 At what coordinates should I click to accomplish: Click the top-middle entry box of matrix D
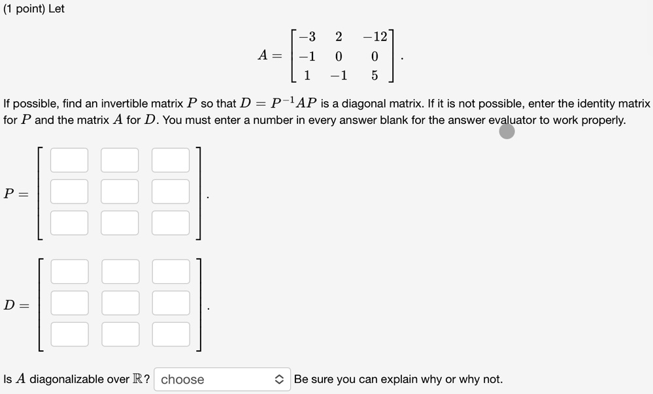click(x=120, y=271)
